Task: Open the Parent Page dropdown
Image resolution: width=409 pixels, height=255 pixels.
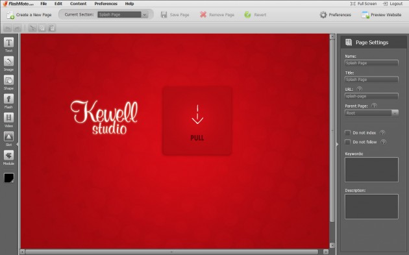Action: [371, 113]
